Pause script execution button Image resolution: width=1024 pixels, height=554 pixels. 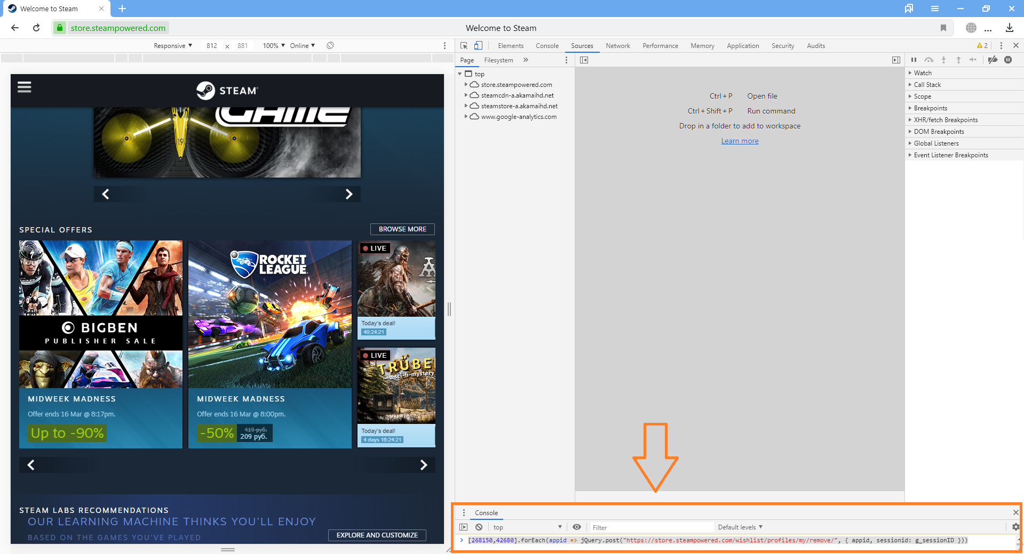tap(914, 60)
